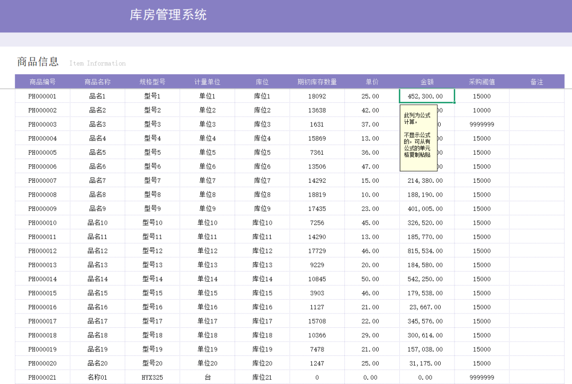Click the 商品信息 section heading

[x=38, y=62]
